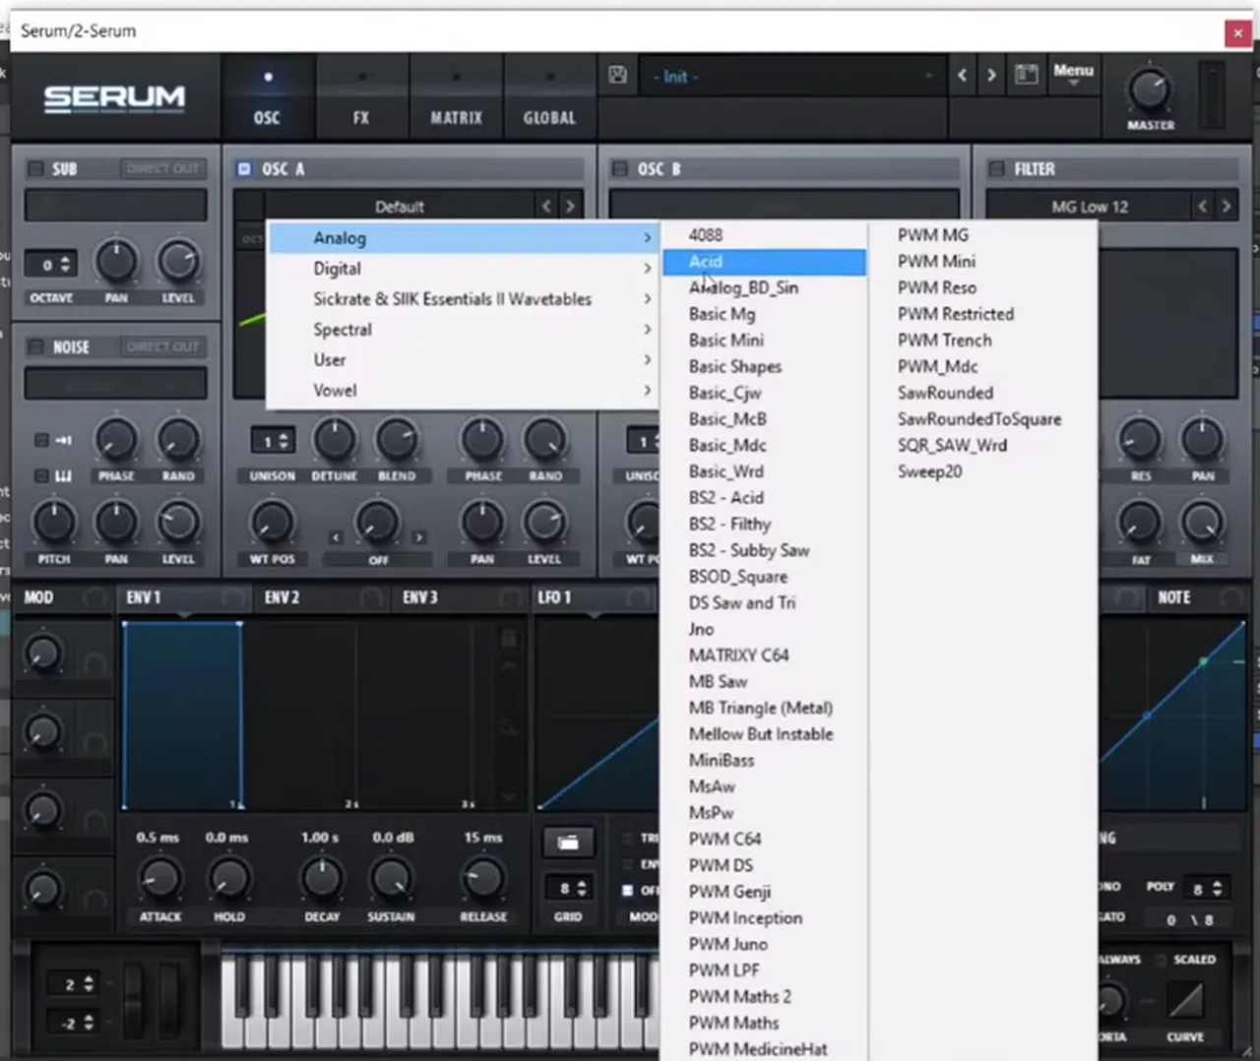This screenshot has width=1260, height=1061.
Task: Click the Noise Pitch knob
Action: tap(54, 523)
